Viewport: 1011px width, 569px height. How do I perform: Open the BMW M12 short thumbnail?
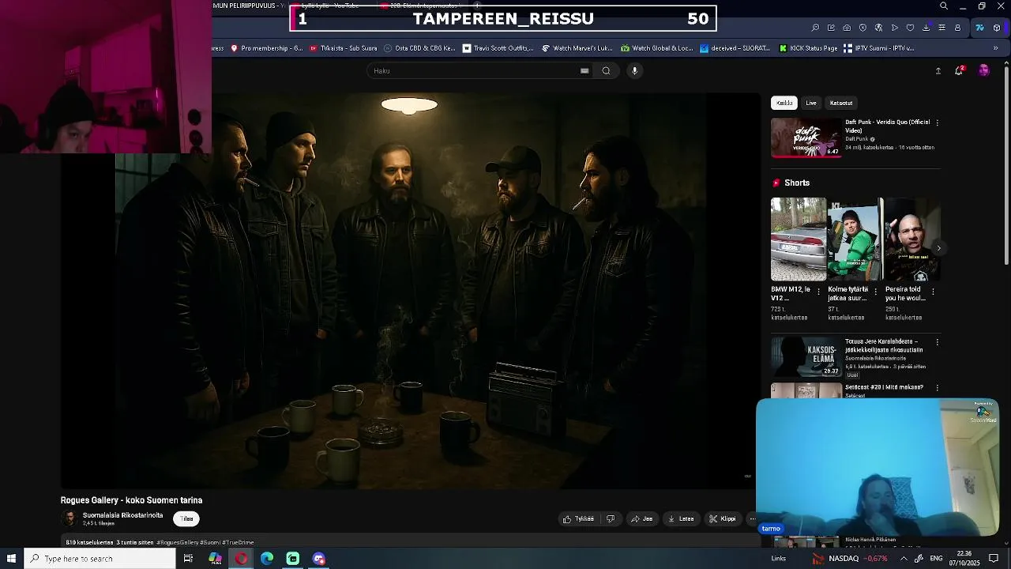pos(799,239)
